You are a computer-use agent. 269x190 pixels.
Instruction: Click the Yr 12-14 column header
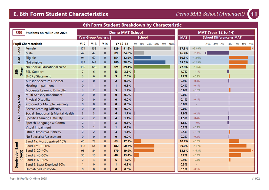(122, 44)
